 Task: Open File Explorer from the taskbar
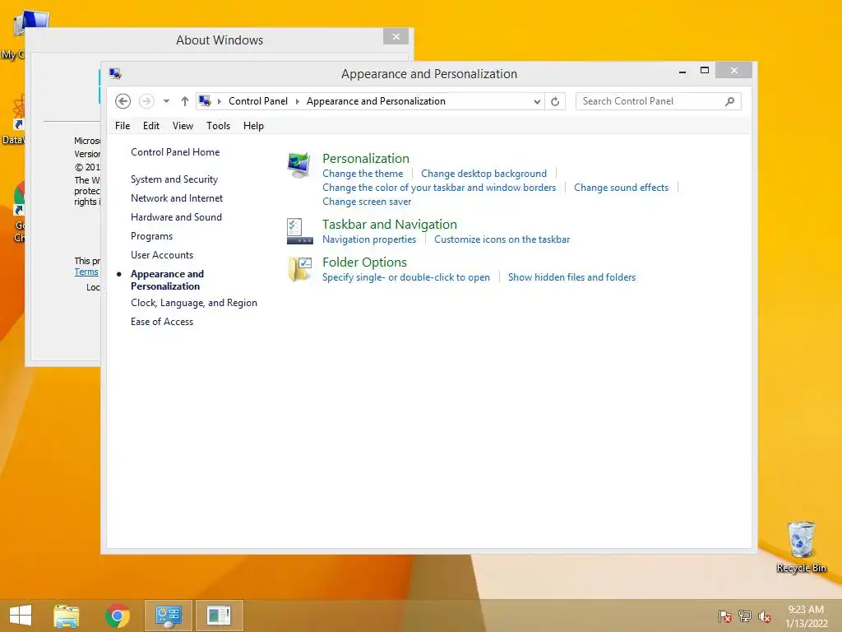pos(67,616)
